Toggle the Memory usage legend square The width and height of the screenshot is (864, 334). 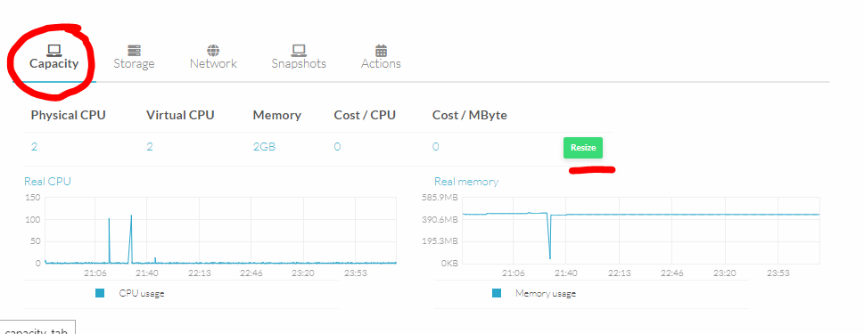point(497,293)
